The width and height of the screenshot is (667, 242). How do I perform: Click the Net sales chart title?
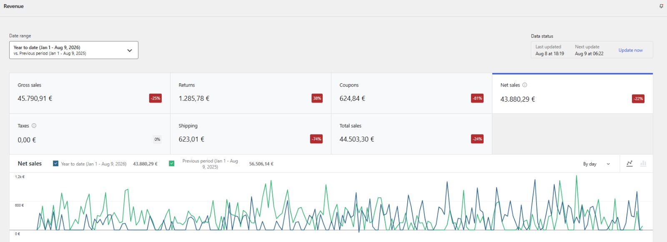pos(30,164)
